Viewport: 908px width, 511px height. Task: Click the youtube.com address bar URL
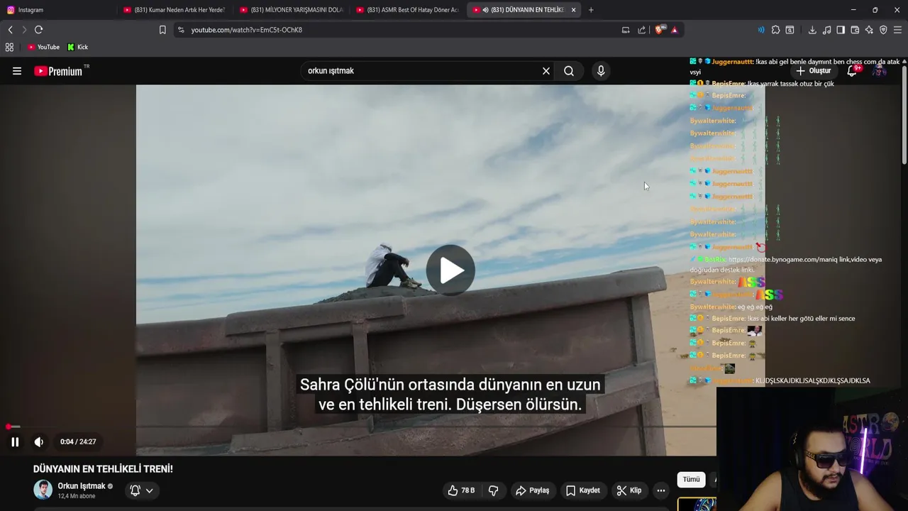tap(247, 30)
